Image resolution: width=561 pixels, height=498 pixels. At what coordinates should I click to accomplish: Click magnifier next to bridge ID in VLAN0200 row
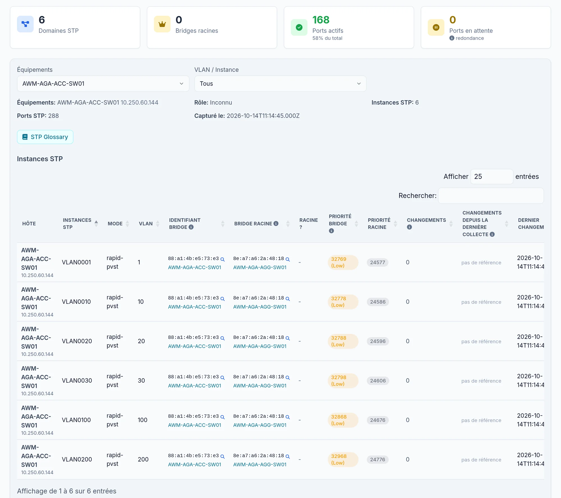[222, 456]
